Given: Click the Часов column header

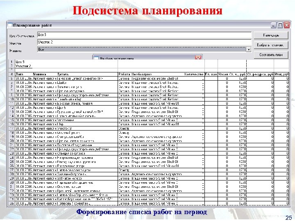Looking at the screenshot, I should [223, 74].
